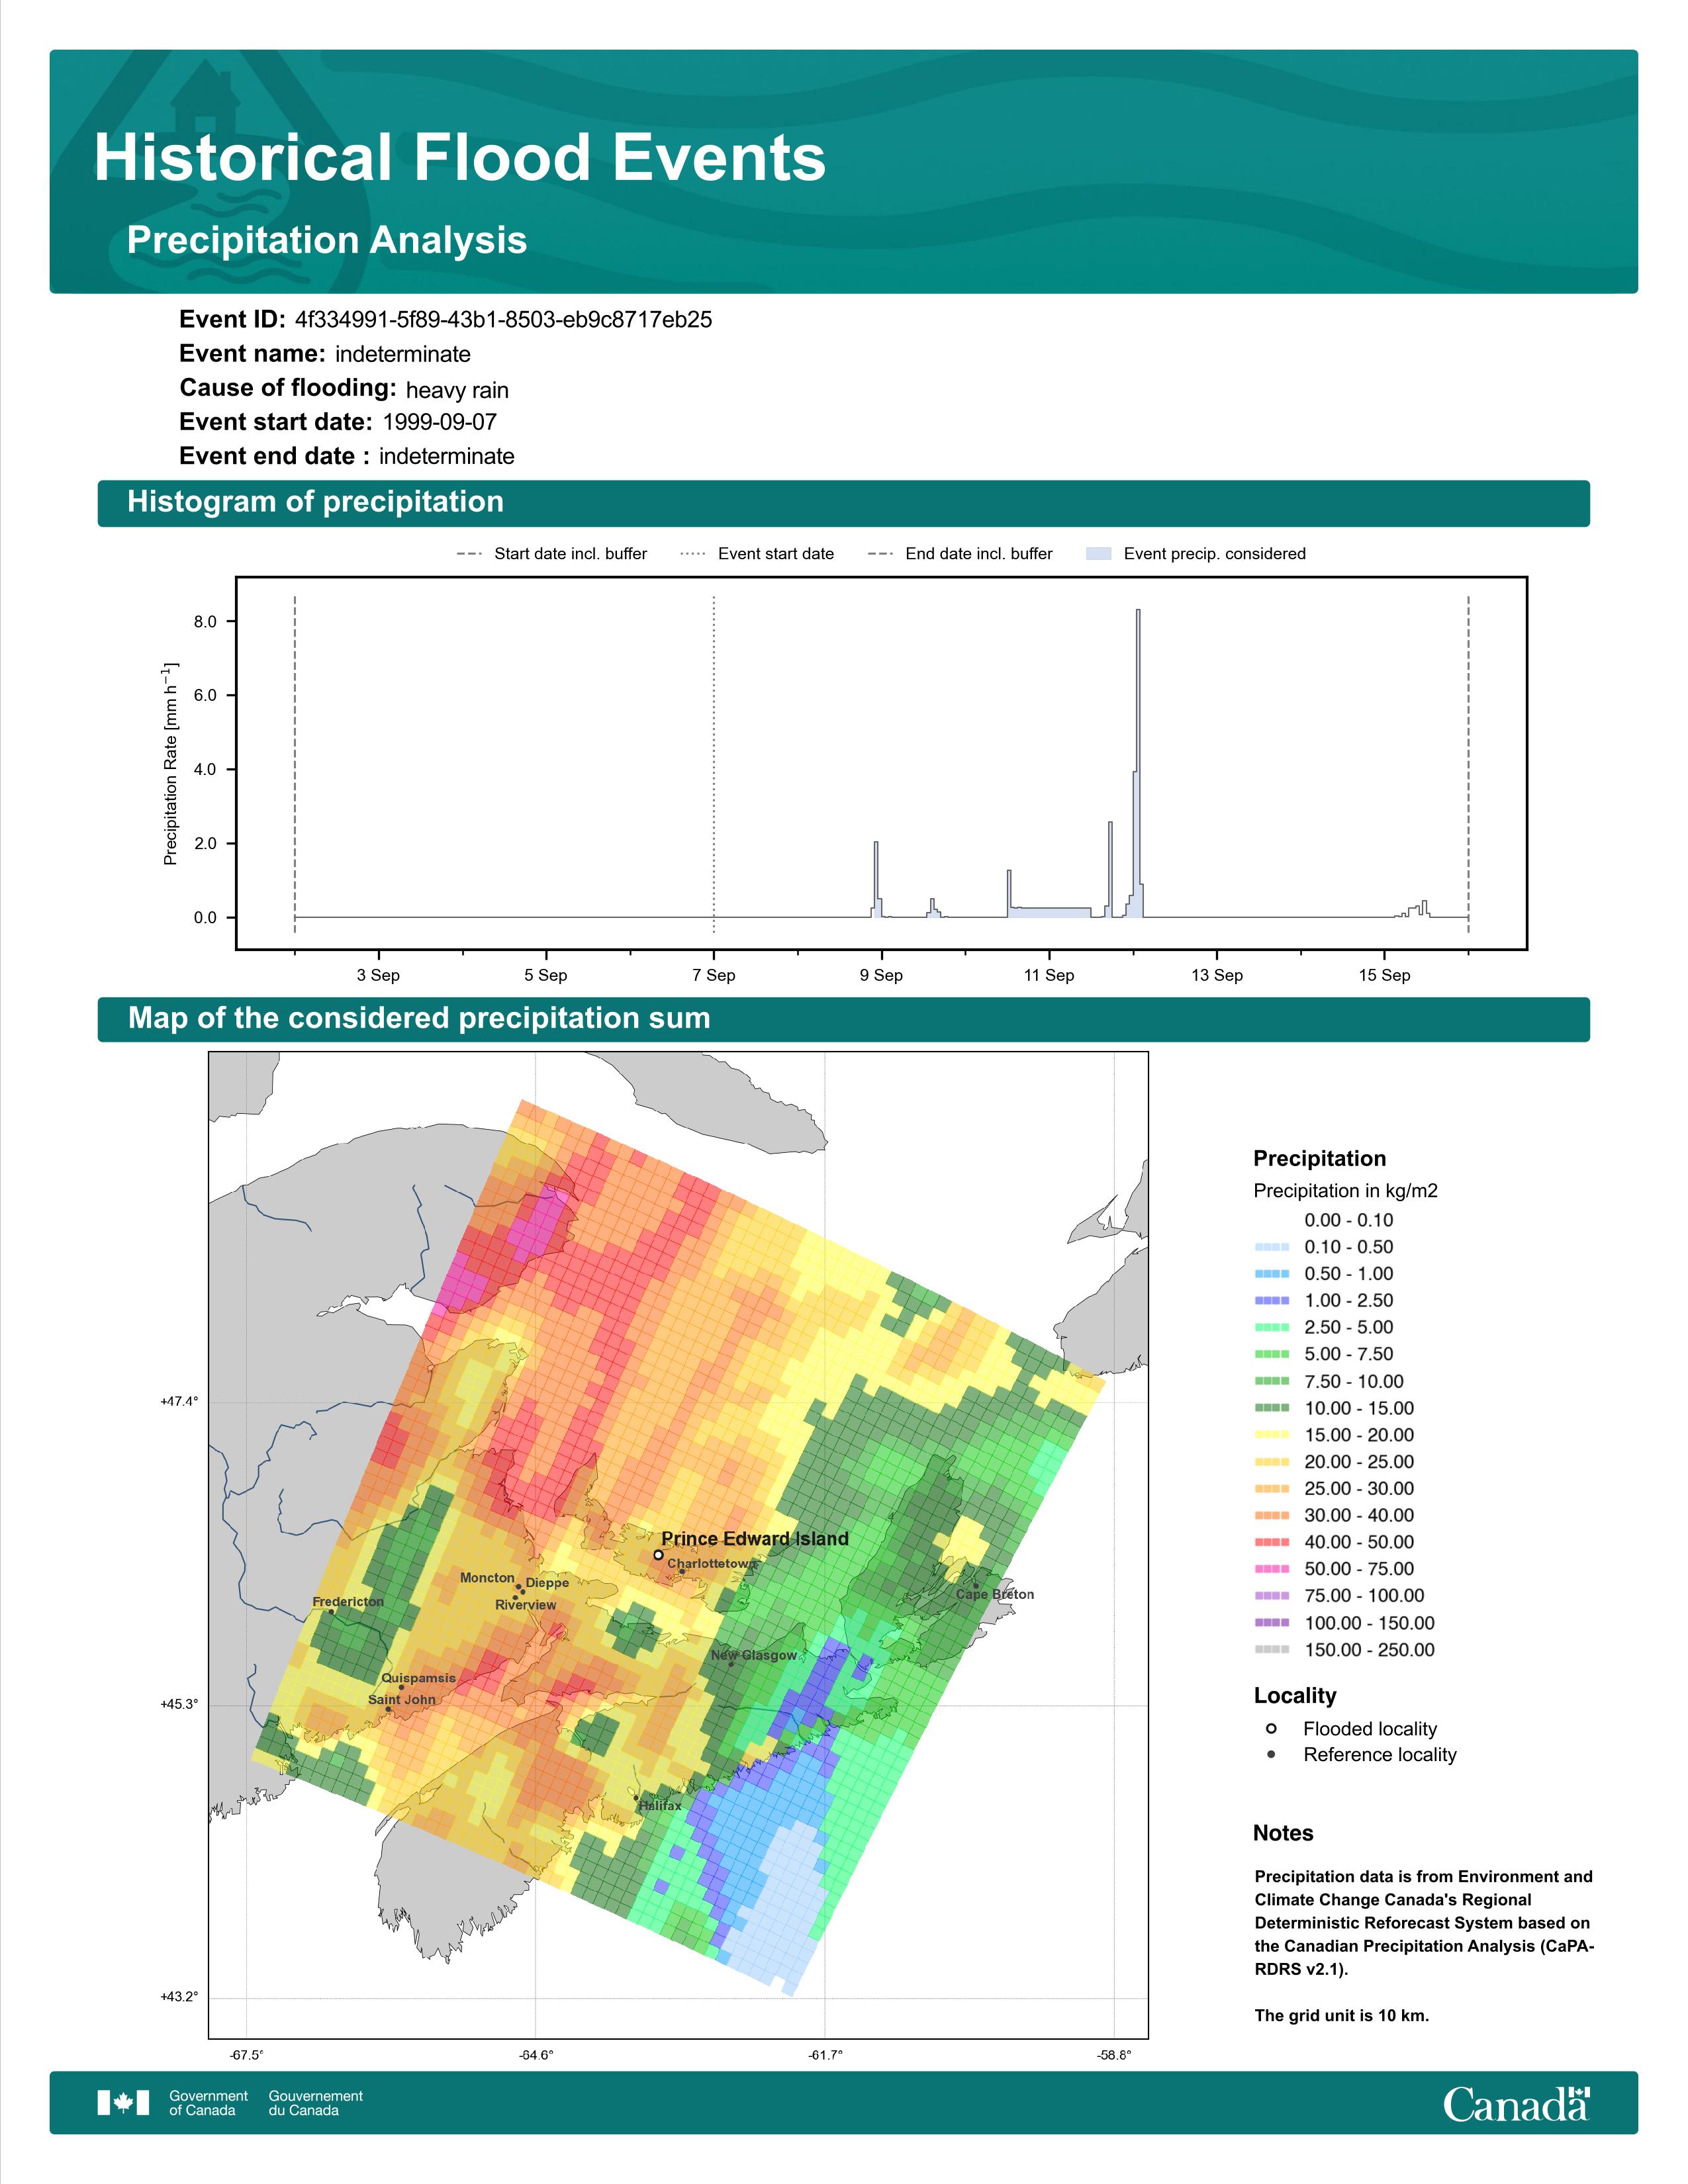Click the 15.00 - 20.00 precipitation swatch
The height and width of the screenshot is (2184, 1688).
pos(1272,1435)
